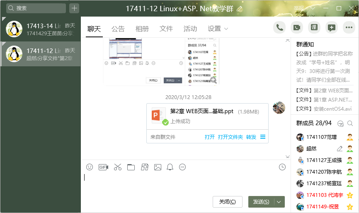Start a group video call
The height and width of the screenshot is (213, 359).
[x=296, y=28]
